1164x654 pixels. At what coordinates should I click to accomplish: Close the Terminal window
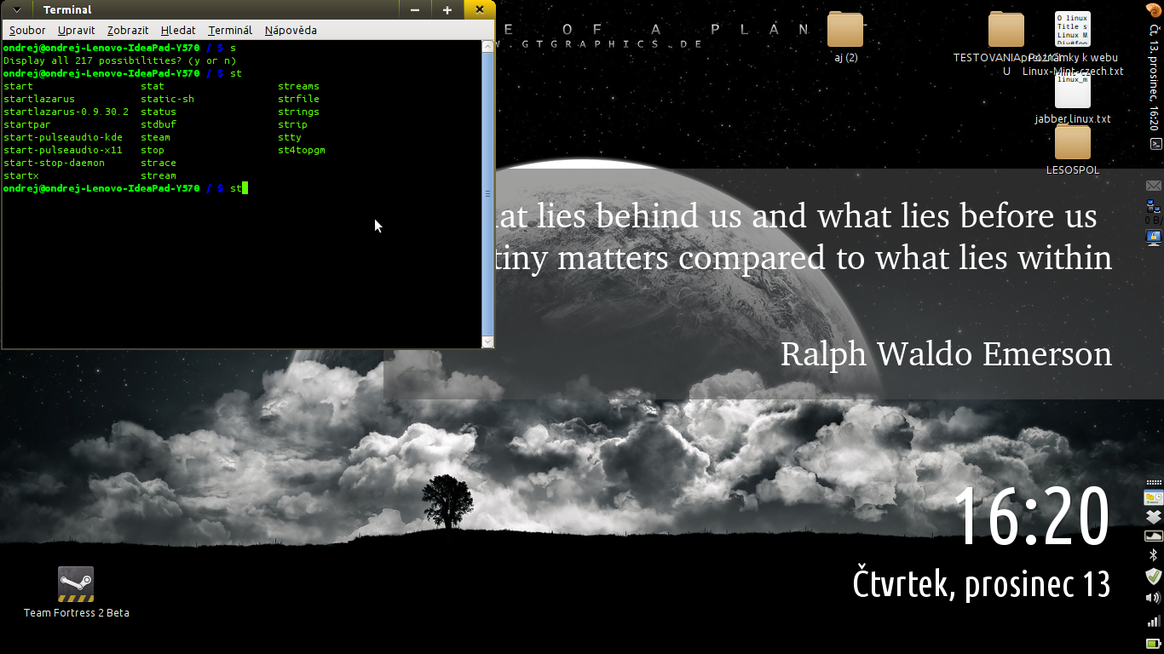click(x=480, y=9)
